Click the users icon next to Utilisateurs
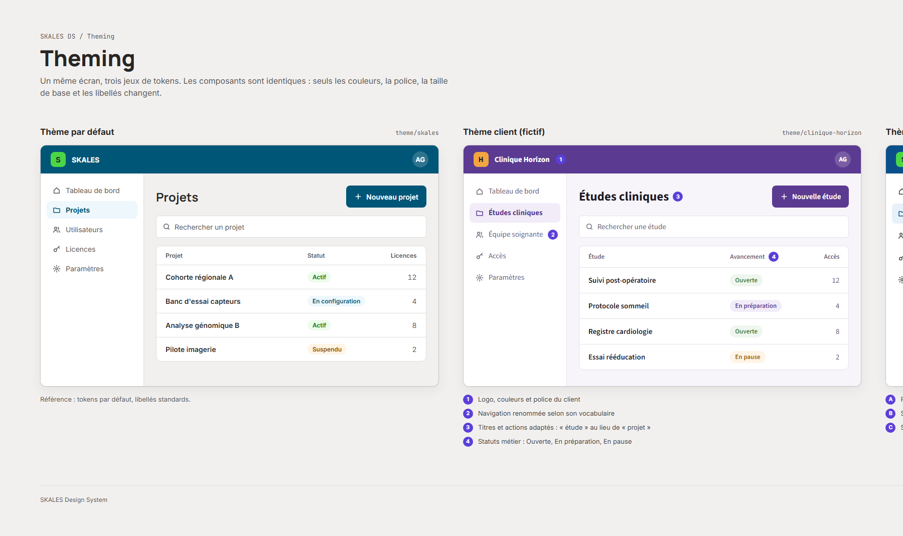 click(x=57, y=230)
